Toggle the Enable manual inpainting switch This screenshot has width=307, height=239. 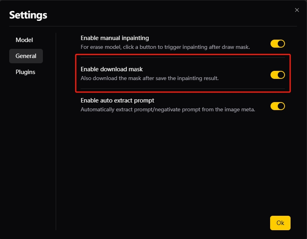tap(277, 44)
